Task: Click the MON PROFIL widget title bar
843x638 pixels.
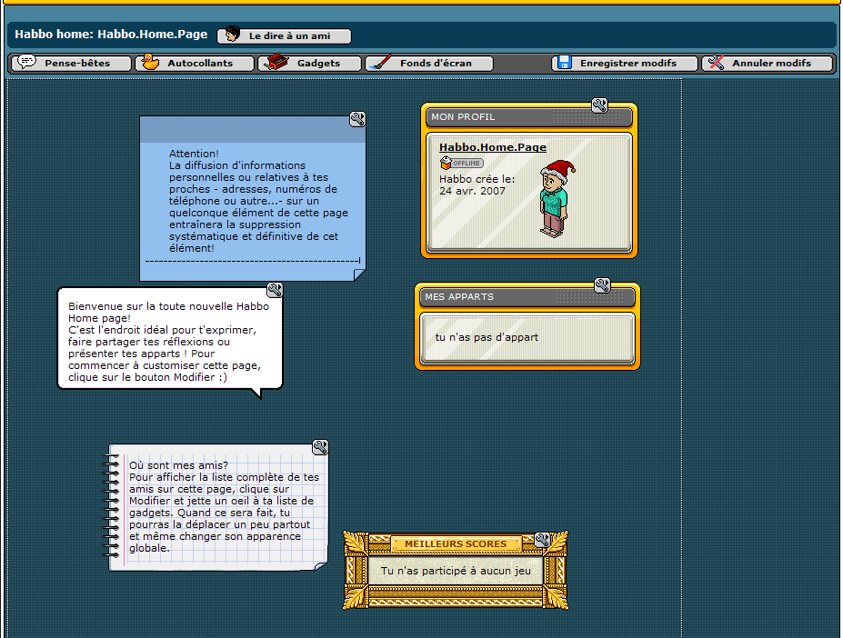Action: tap(528, 116)
